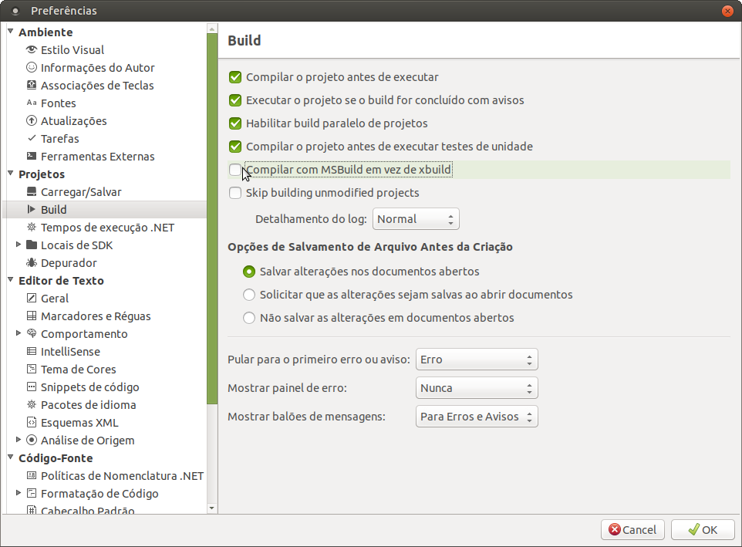Expand the Locais de SDK tree node
The height and width of the screenshot is (547, 742).
click(x=19, y=245)
